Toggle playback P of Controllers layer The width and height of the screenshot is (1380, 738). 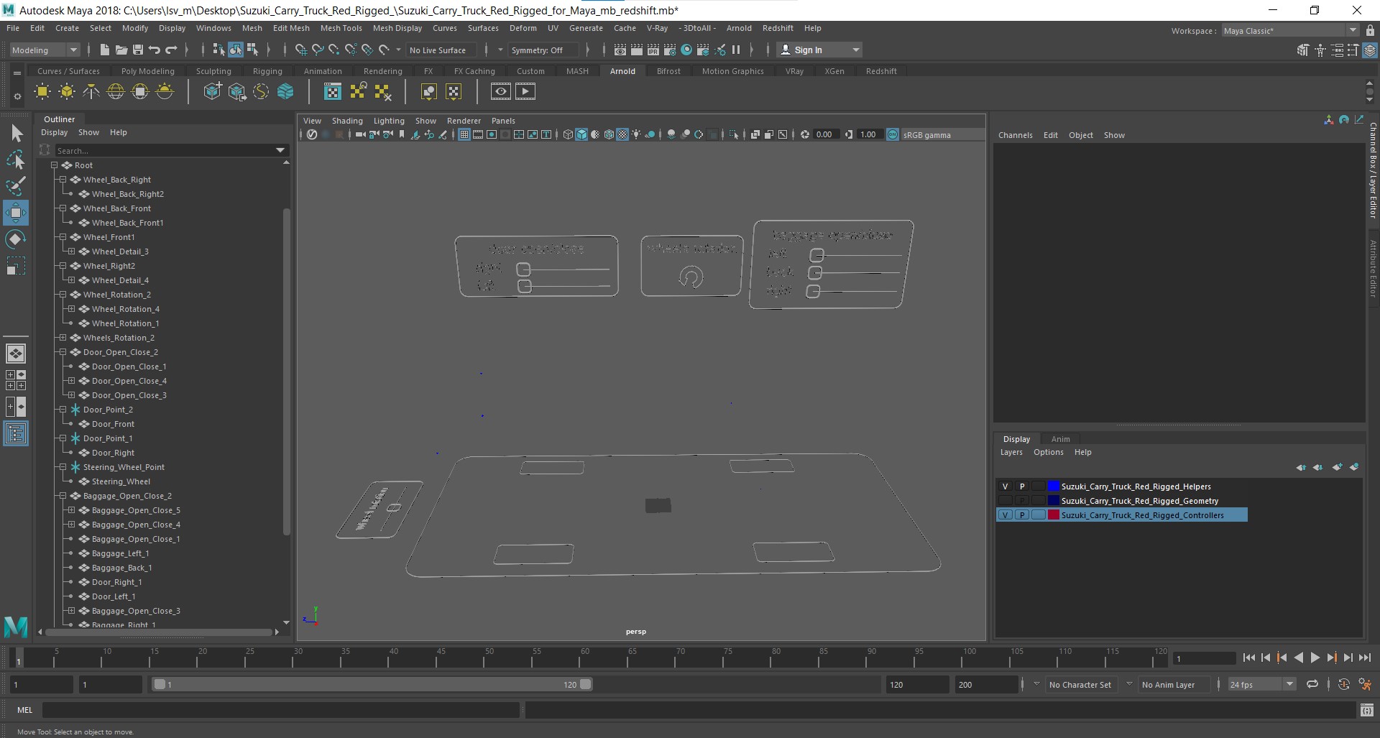[x=1021, y=515]
